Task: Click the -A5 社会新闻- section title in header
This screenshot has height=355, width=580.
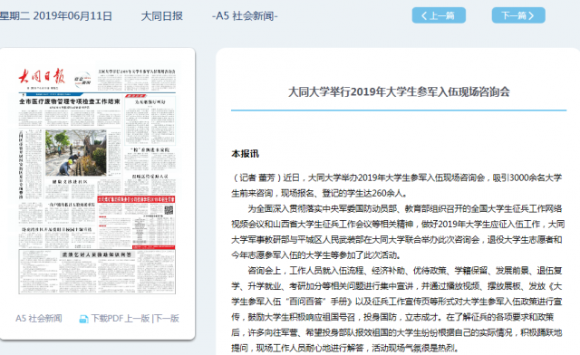Action: tap(245, 16)
